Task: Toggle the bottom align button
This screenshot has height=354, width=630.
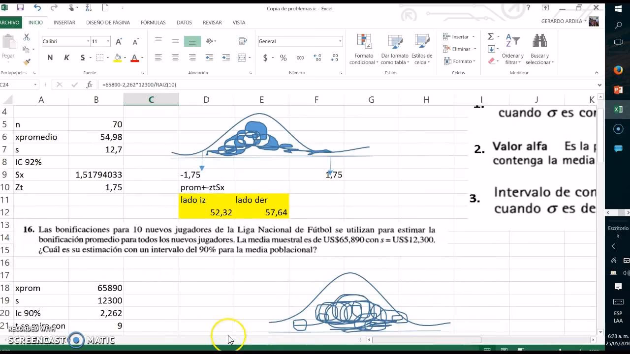Action: (x=192, y=41)
